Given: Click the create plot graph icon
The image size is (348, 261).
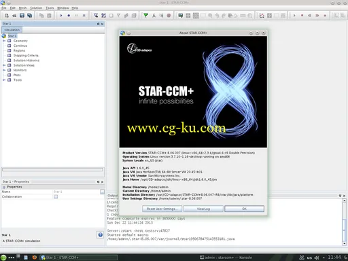Looking at the screenshot, I should [262, 16].
